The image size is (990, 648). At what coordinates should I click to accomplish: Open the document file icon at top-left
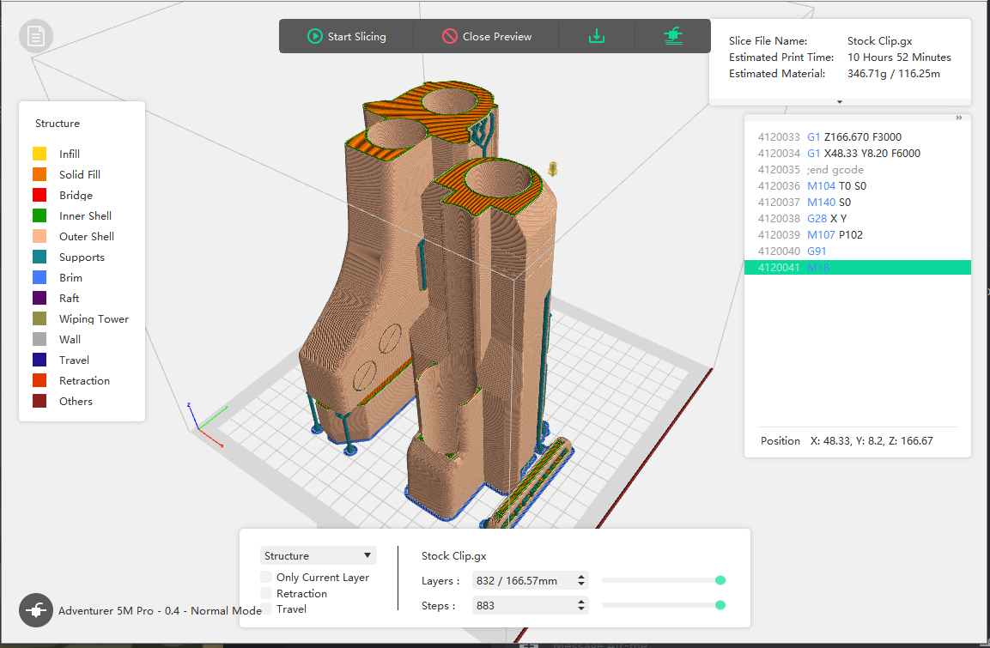tap(36, 36)
